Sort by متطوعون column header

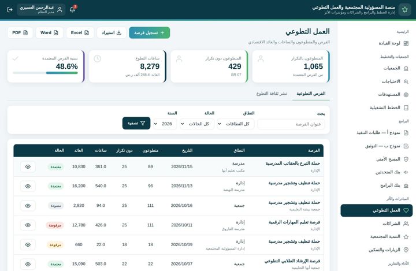(x=150, y=150)
